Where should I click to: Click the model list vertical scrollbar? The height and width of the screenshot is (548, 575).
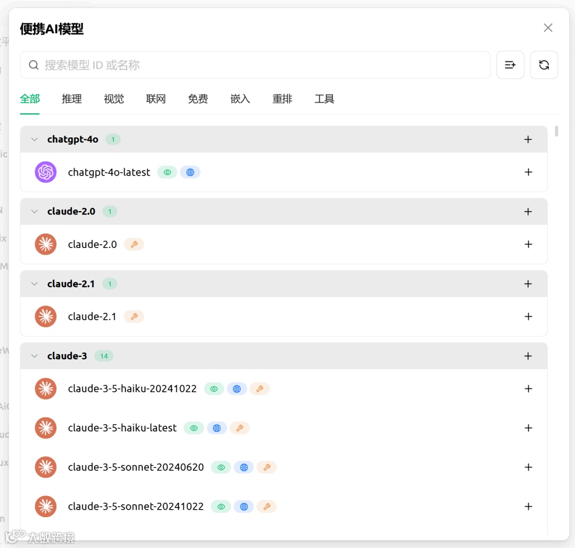click(x=556, y=131)
